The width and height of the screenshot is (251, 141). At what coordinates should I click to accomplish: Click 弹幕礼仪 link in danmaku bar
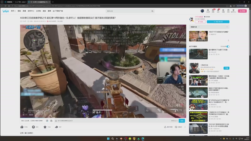(174, 121)
